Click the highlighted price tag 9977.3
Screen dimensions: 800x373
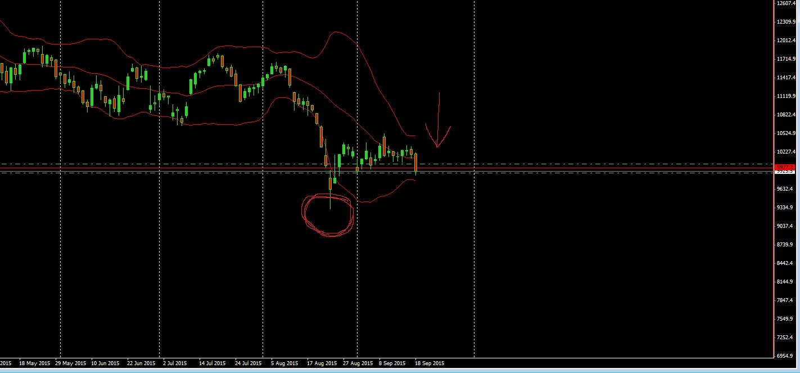tap(786, 168)
